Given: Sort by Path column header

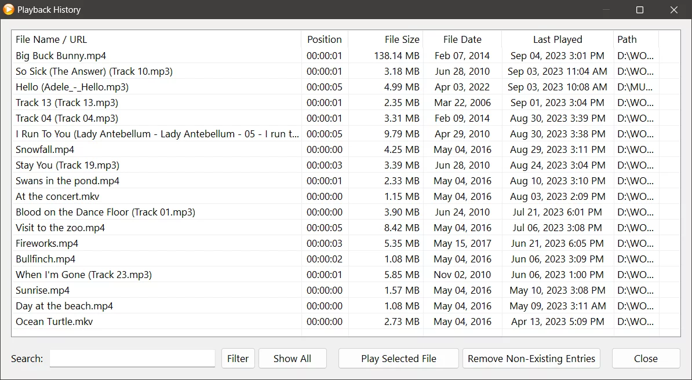Looking at the screenshot, I should pos(636,39).
